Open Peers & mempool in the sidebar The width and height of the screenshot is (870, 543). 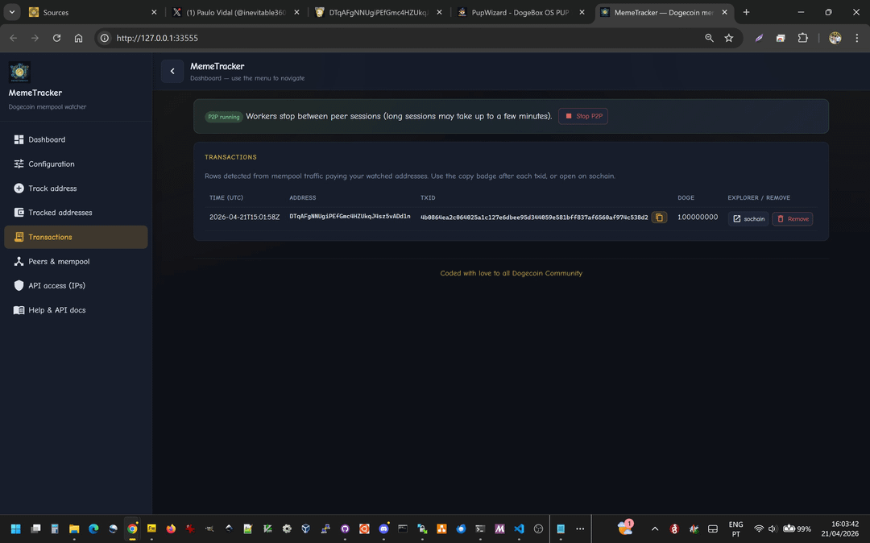(x=59, y=262)
